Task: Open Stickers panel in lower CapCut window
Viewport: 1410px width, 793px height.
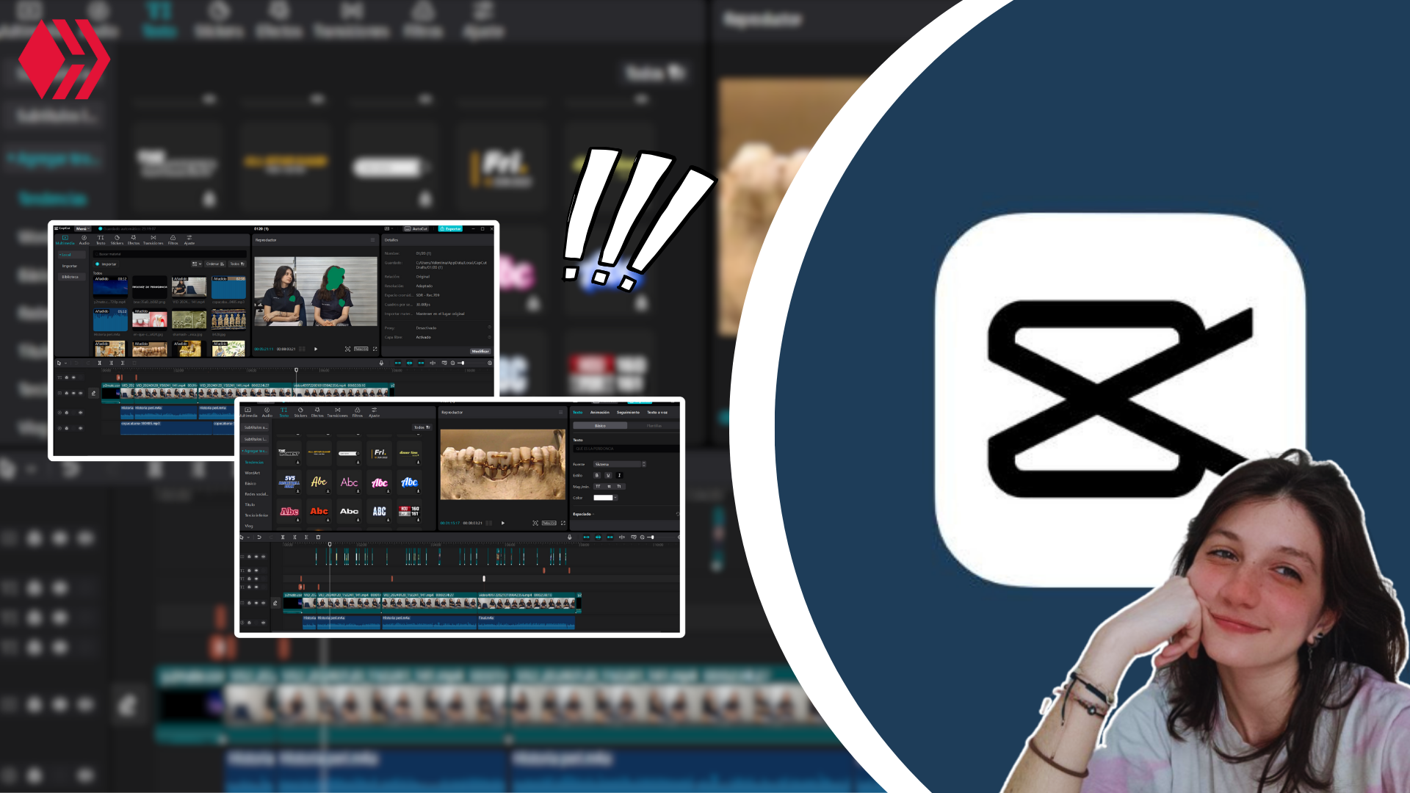Action: pos(300,412)
